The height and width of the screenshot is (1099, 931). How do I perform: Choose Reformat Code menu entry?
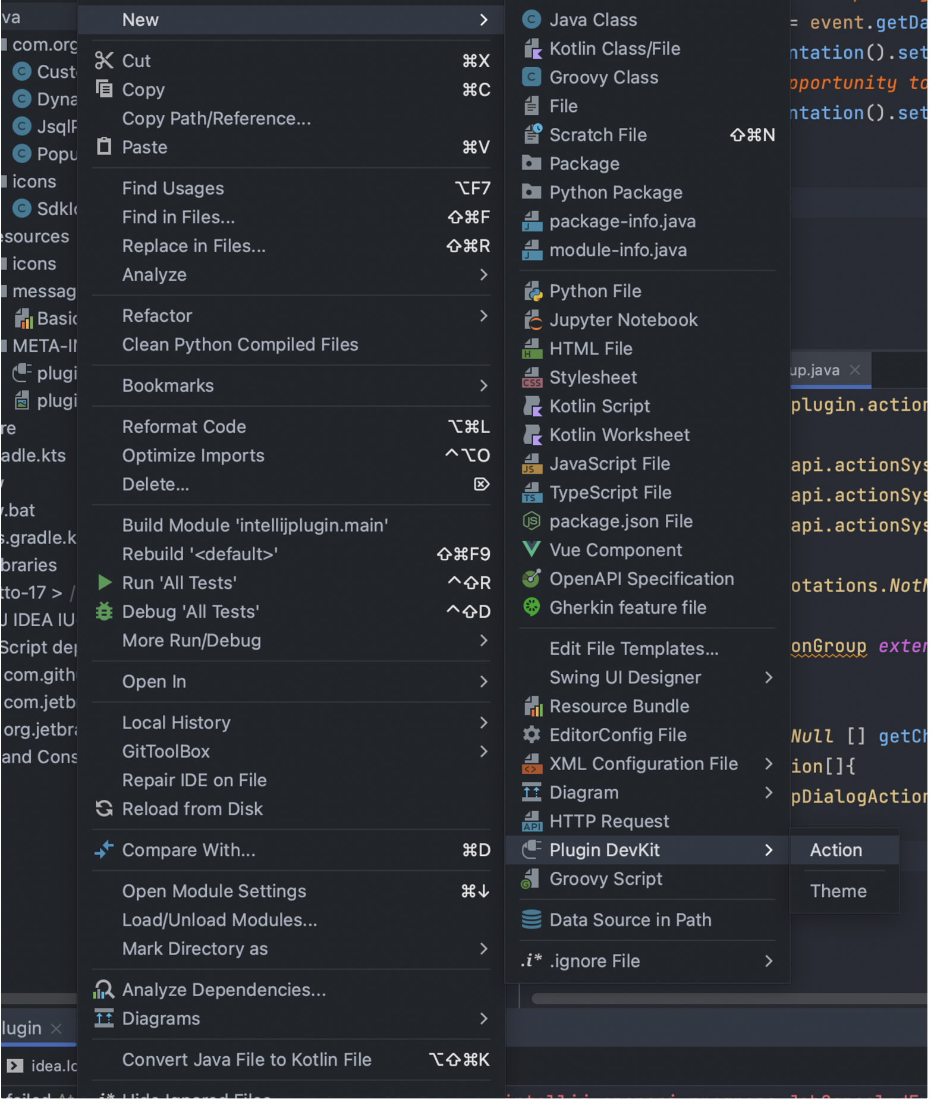[291, 426]
